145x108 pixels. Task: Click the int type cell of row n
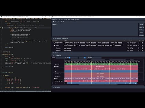pyautogui.click(x=130, y=47)
